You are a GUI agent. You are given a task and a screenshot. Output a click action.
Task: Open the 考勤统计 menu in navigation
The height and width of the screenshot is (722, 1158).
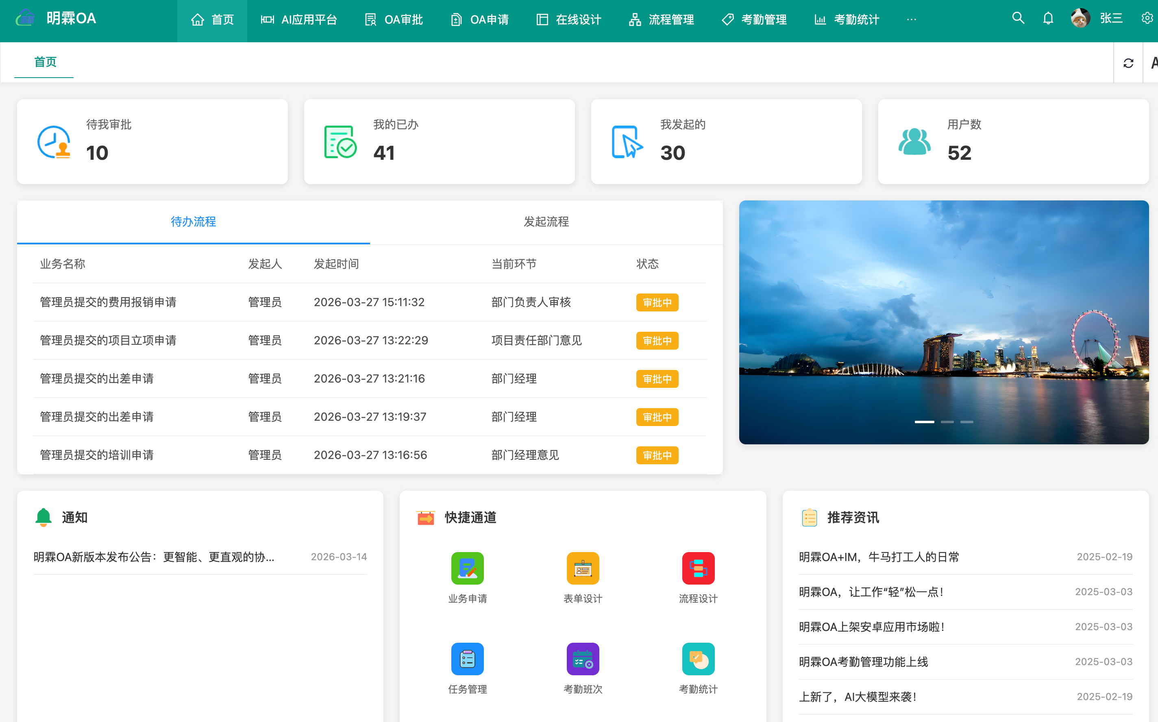(x=847, y=20)
